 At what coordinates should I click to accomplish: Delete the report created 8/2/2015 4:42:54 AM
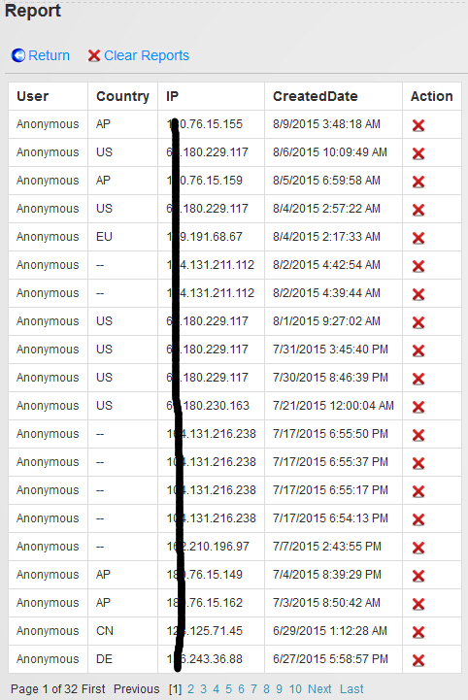418,266
